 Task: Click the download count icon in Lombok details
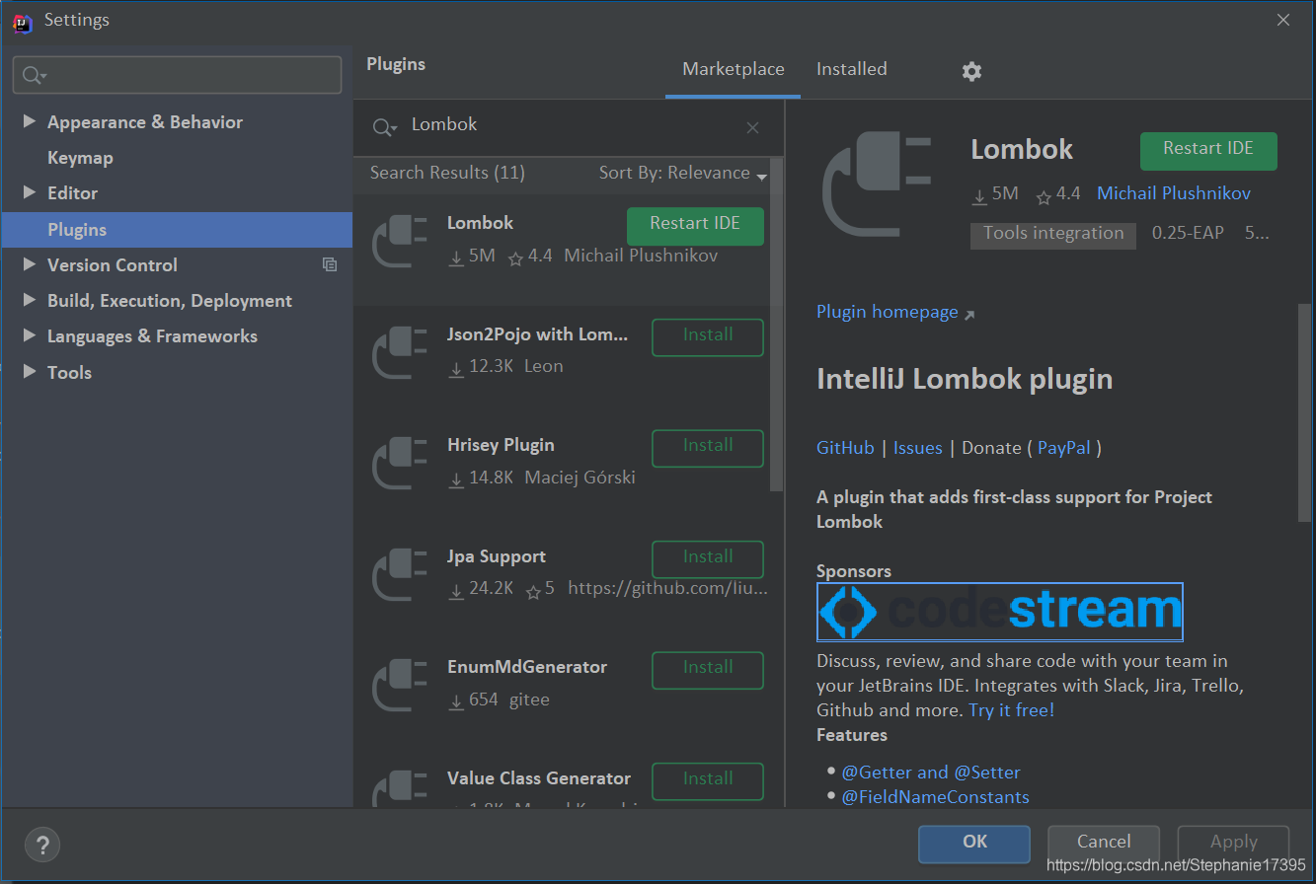[x=979, y=196]
